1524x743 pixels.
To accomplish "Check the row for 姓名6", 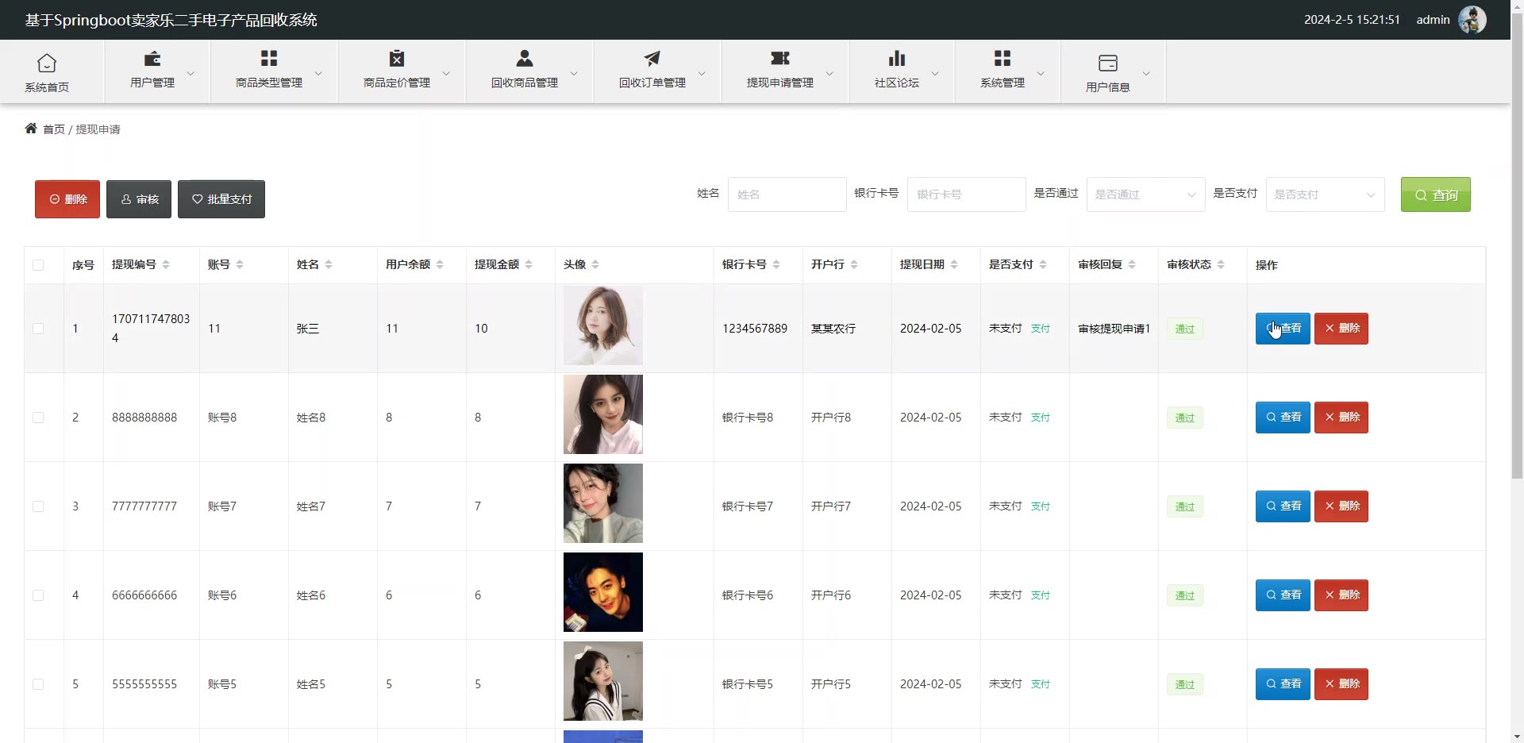I will (38, 595).
